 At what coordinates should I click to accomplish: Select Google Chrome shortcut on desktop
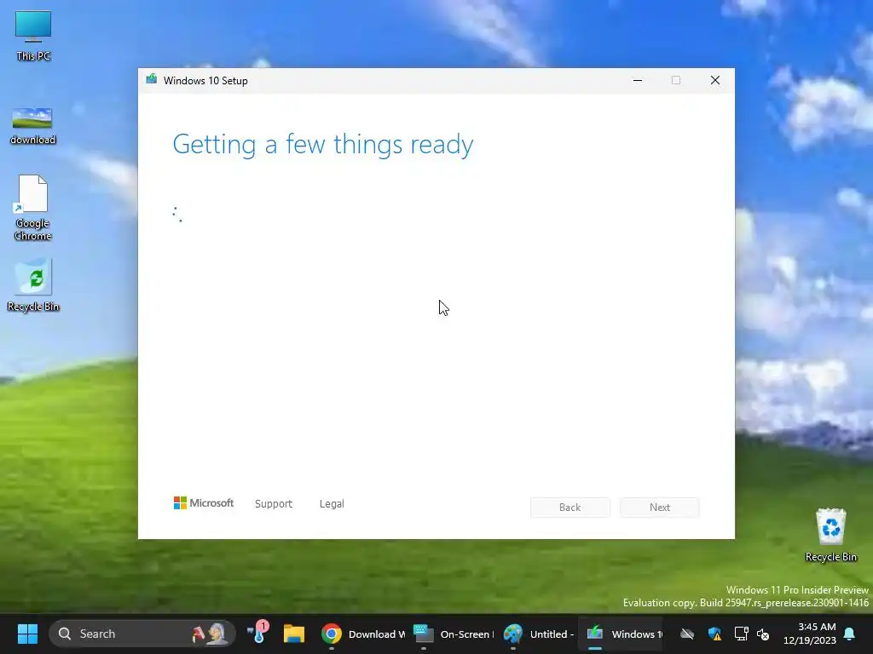click(x=33, y=208)
